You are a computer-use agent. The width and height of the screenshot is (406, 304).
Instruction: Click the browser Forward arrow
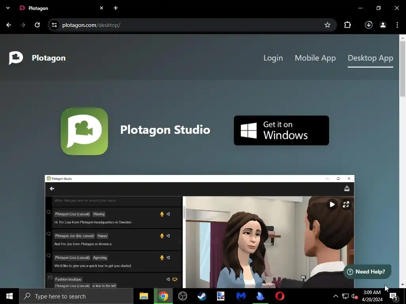(x=23, y=25)
